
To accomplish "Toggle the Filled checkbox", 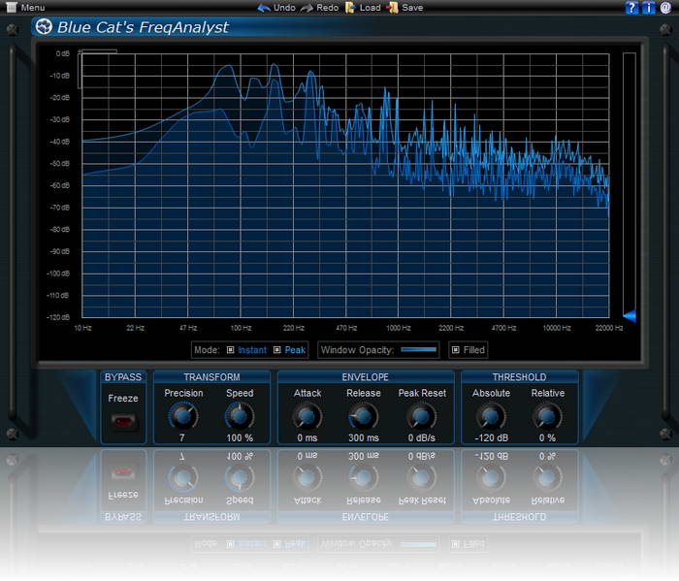I will [x=456, y=350].
